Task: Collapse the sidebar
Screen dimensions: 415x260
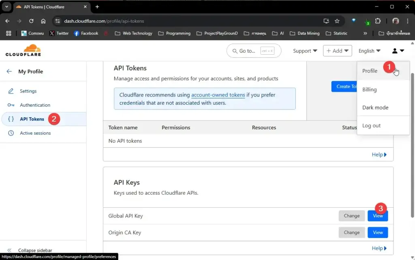Action: tap(30, 250)
